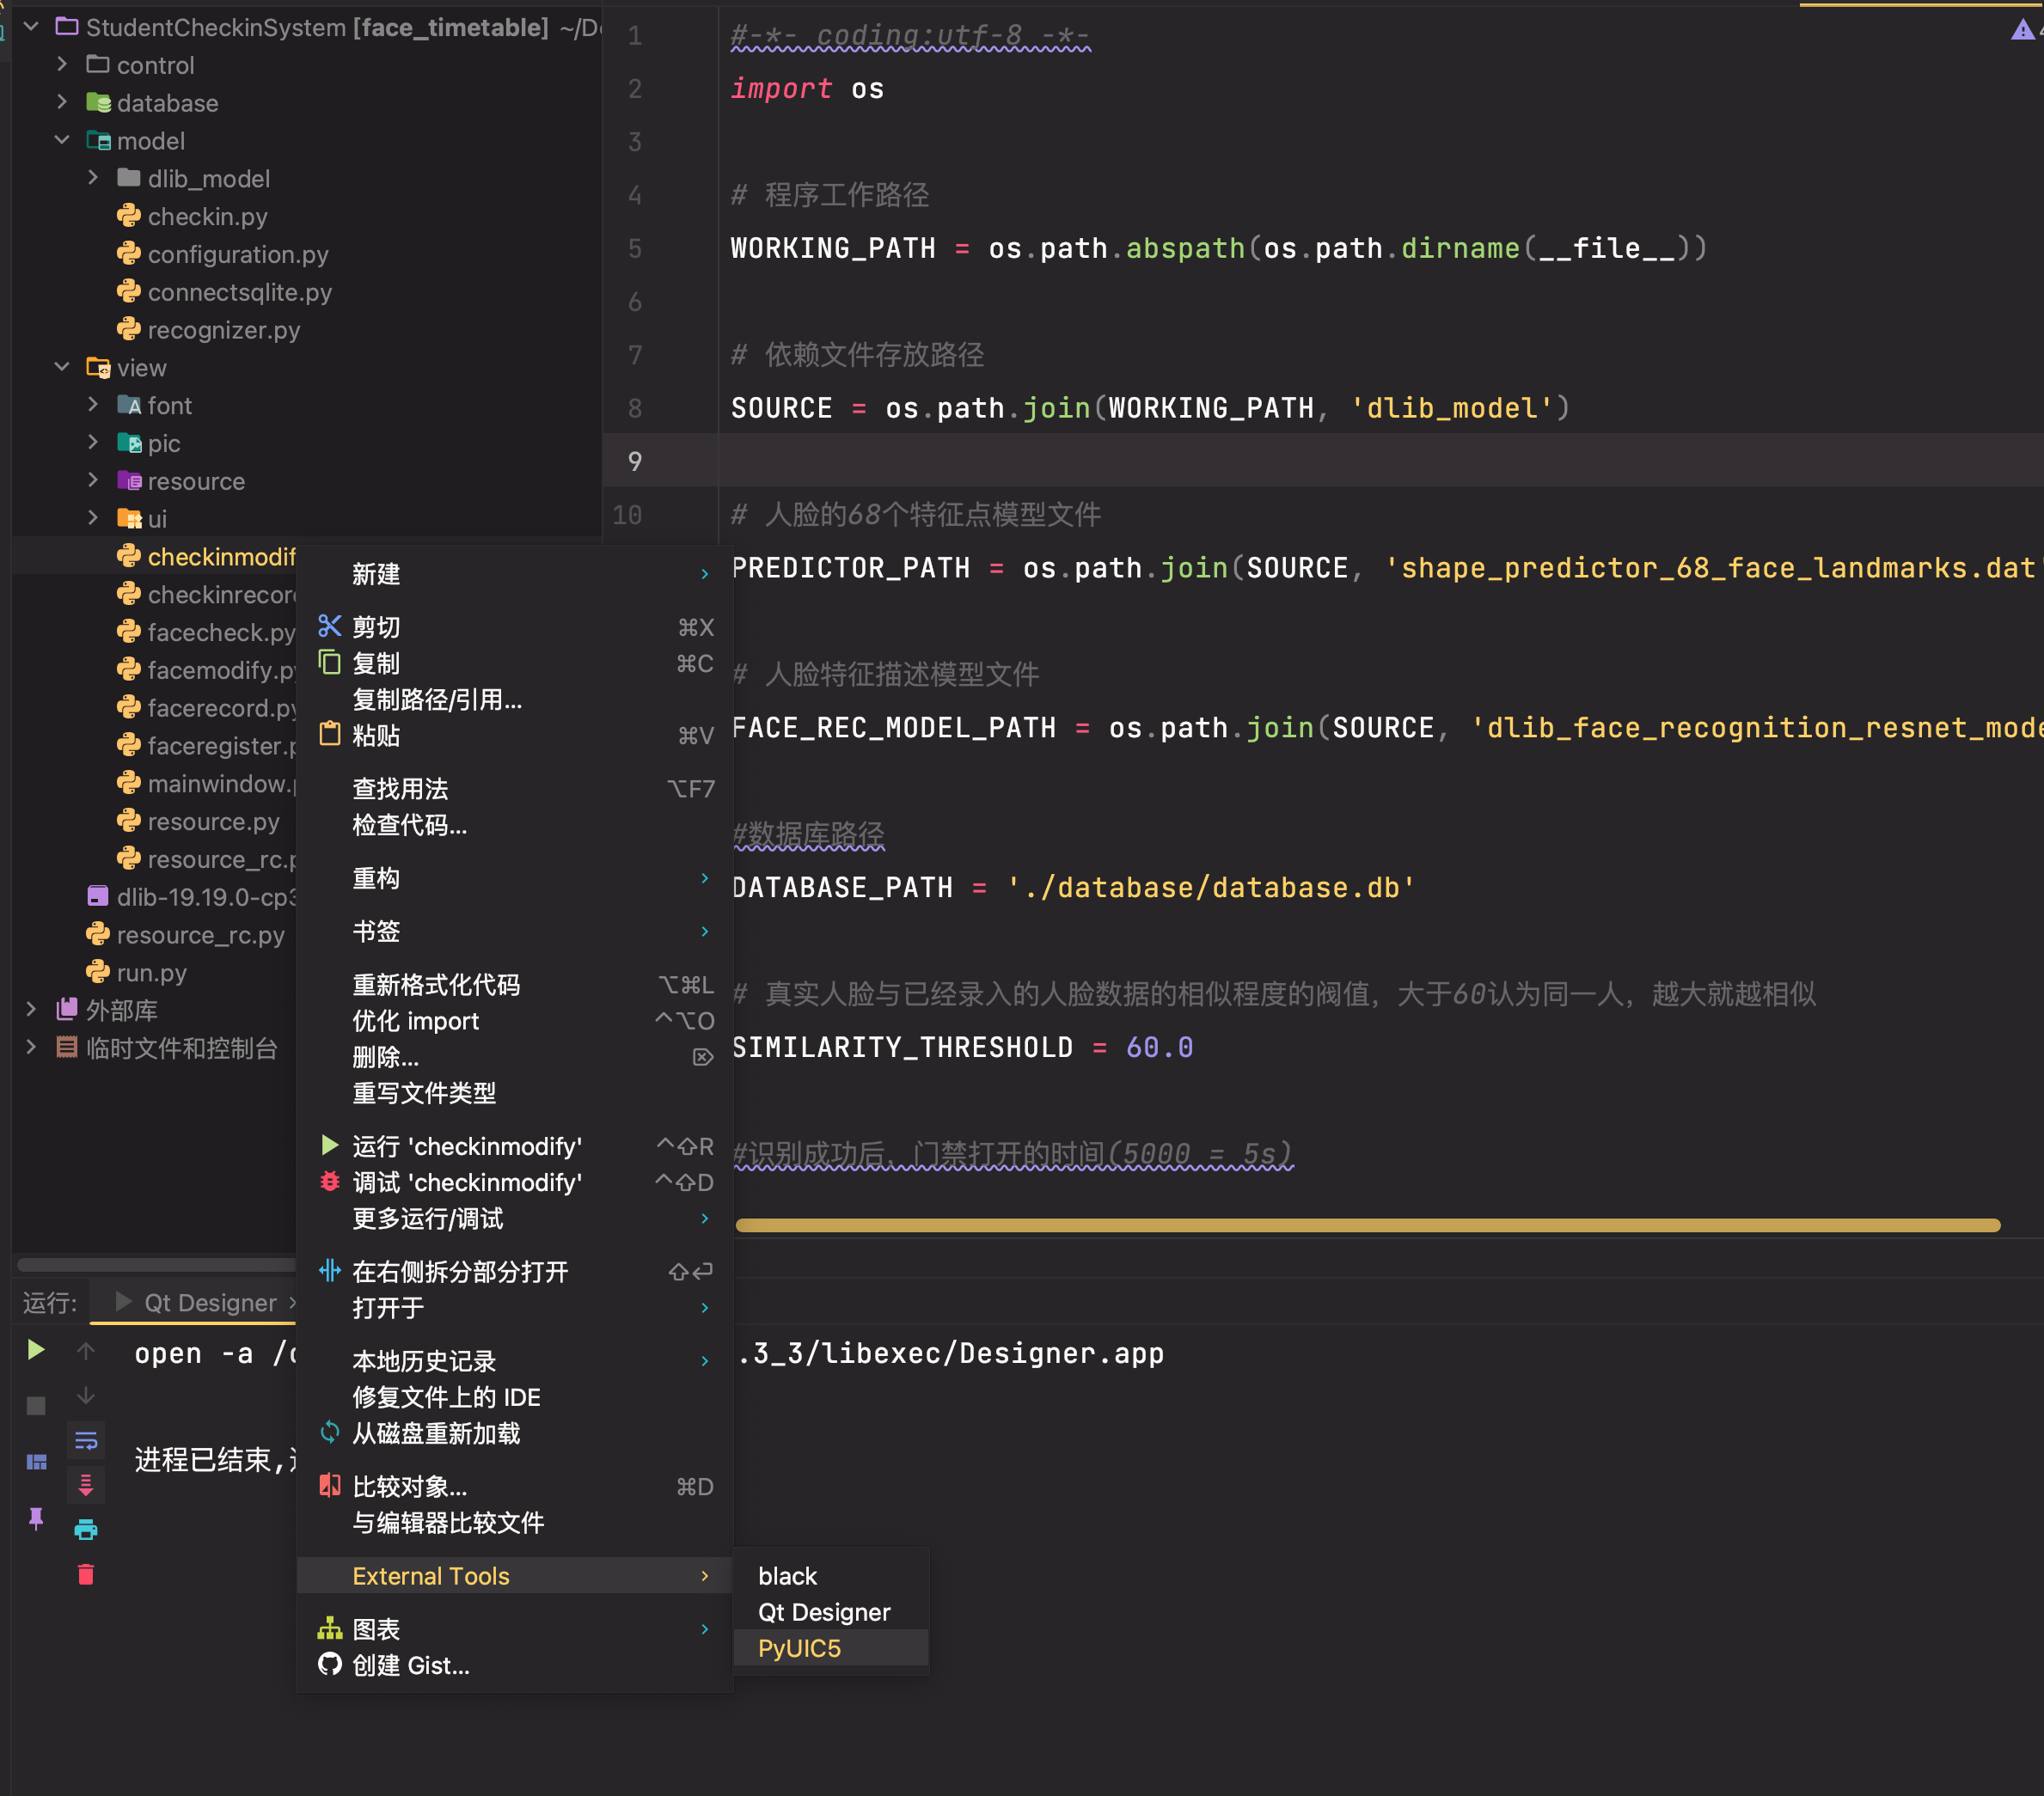Select the Qt Designer run tab

point(196,1301)
